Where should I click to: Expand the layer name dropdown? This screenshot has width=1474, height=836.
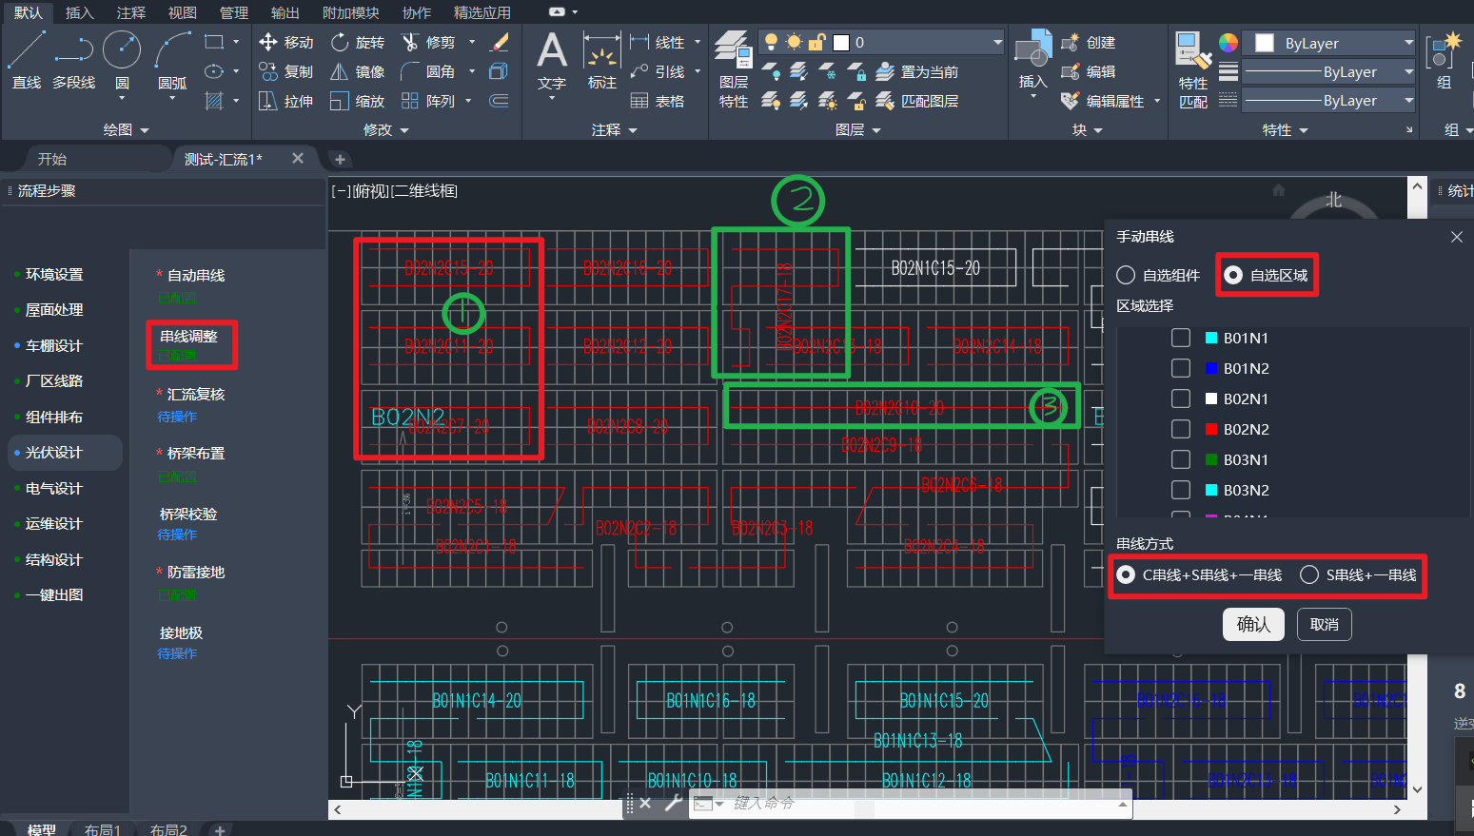click(997, 43)
